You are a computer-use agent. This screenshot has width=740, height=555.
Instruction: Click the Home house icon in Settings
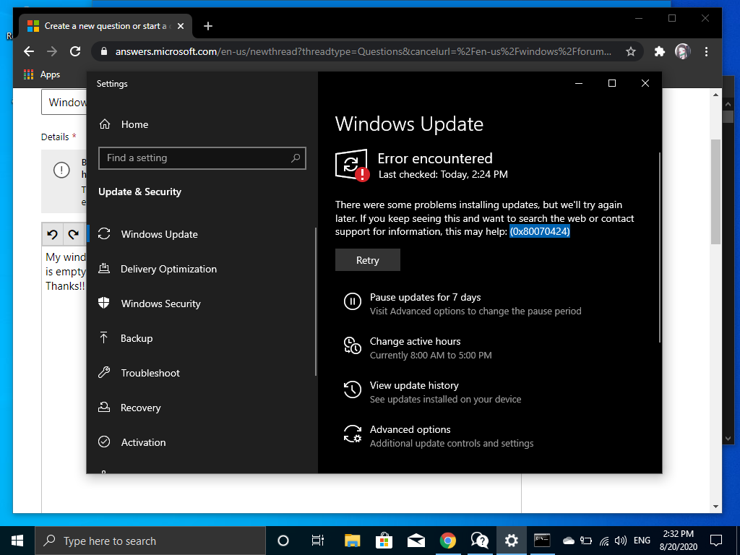click(105, 124)
